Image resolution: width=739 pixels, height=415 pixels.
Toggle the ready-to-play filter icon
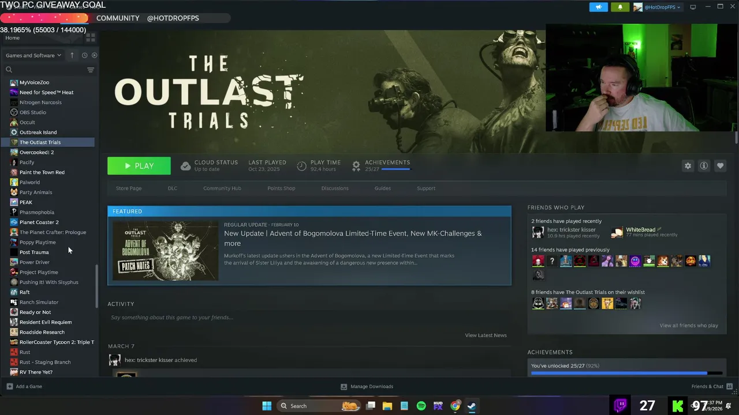[x=94, y=55]
